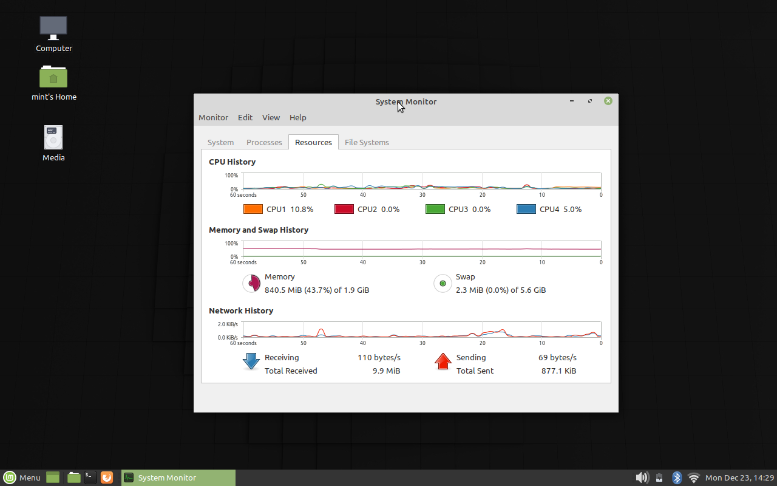Open the mint's Home desktop folder
Viewport: 777px width, 486px height.
pos(53,77)
